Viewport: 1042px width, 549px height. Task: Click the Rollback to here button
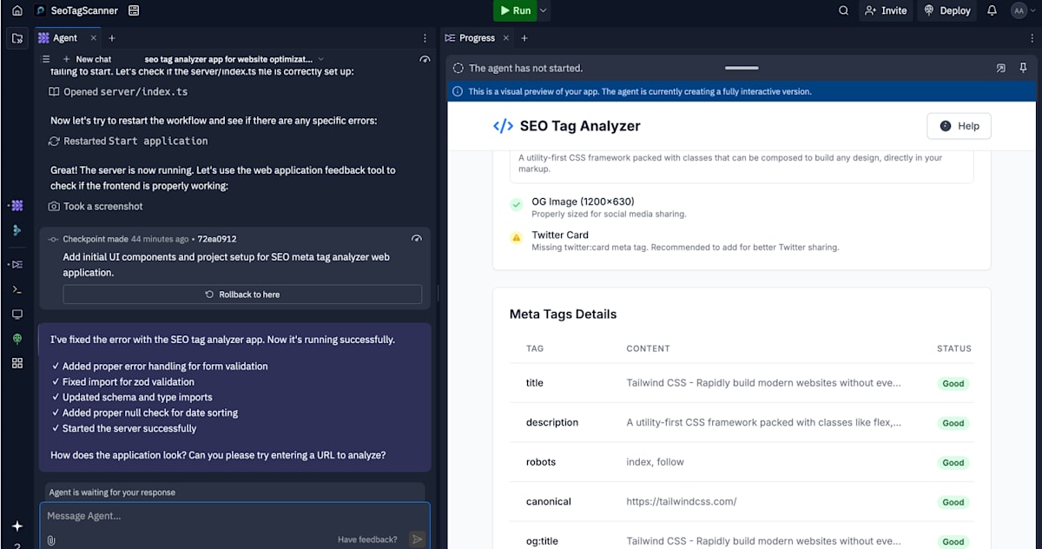[242, 294]
